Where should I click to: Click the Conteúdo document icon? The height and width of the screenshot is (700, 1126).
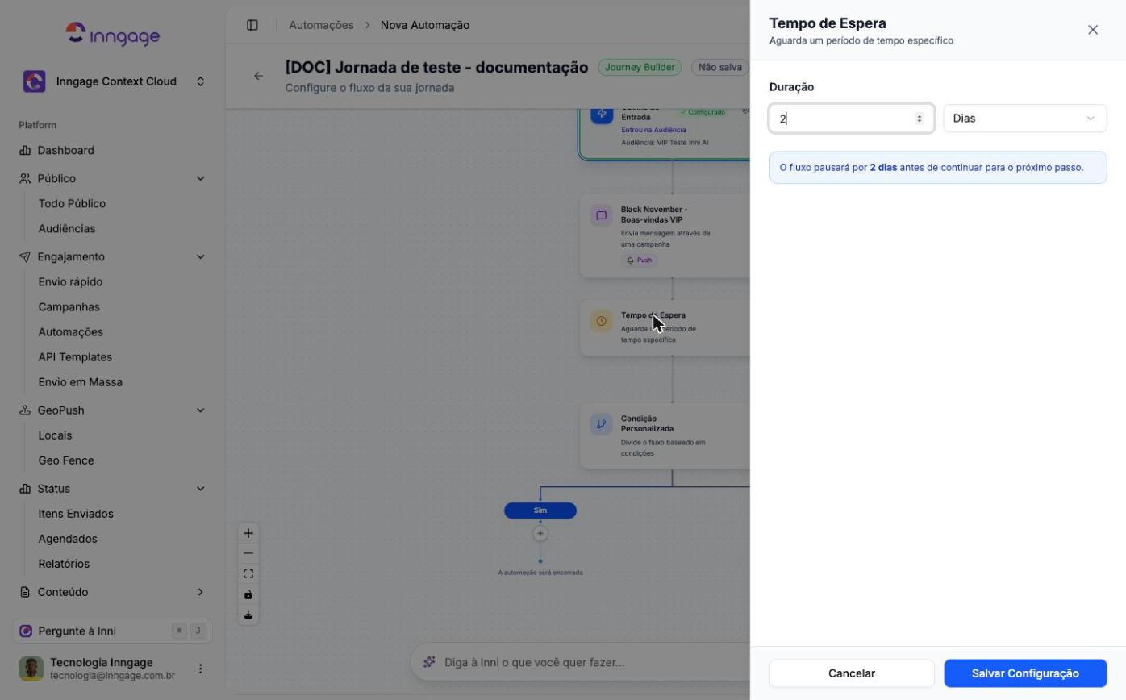point(25,592)
